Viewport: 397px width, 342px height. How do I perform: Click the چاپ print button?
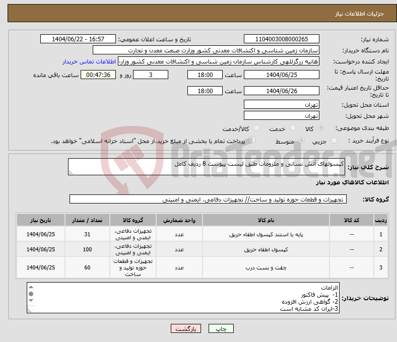(x=221, y=328)
